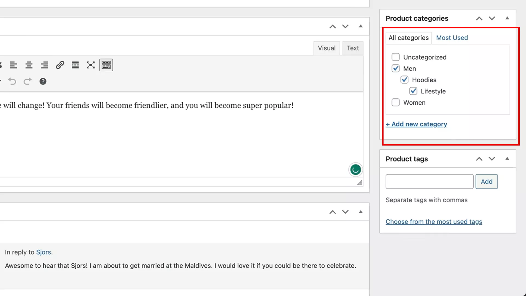Click the Add new category link
The image size is (526, 296).
click(416, 124)
